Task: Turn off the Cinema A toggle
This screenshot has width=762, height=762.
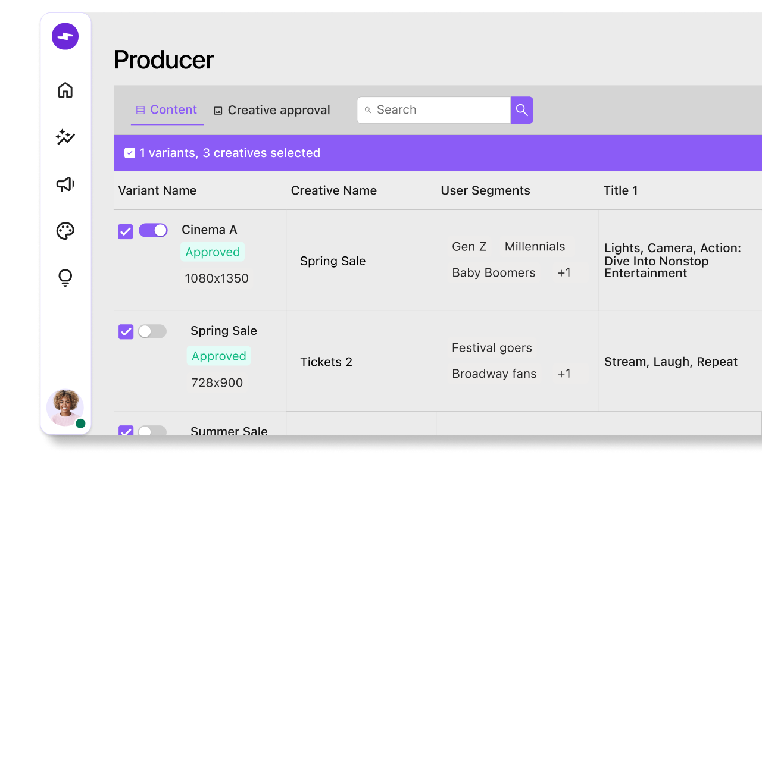Action: tap(154, 230)
